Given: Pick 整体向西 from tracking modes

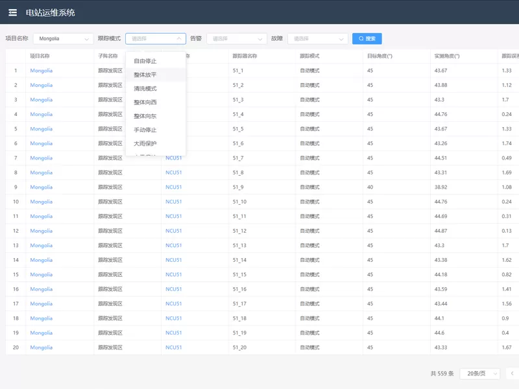Looking at the screenshot, I should tap(145, 102).
